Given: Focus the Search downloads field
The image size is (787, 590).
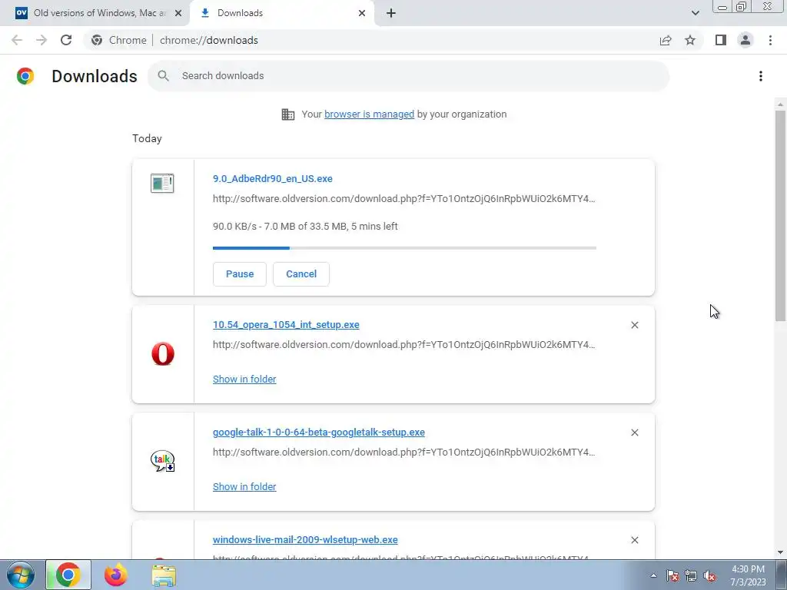Looking at the screenshot, I should pyautogui.click(x=408, y=76).
